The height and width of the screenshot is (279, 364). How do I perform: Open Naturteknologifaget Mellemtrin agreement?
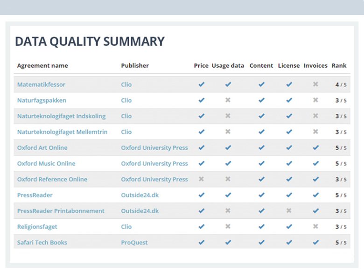click(x=62, y=132)
